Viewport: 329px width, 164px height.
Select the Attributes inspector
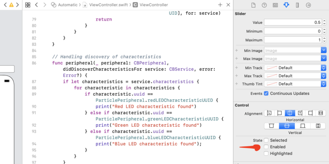click(x=286, y=5)
